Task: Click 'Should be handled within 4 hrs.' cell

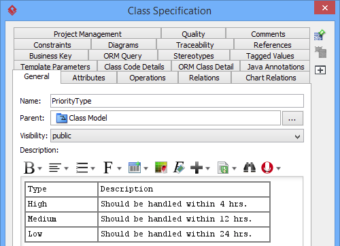Action: tap(184, 204)
